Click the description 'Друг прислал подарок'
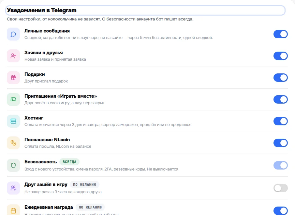Screen dimensions: 295x215 click(46, 81)
